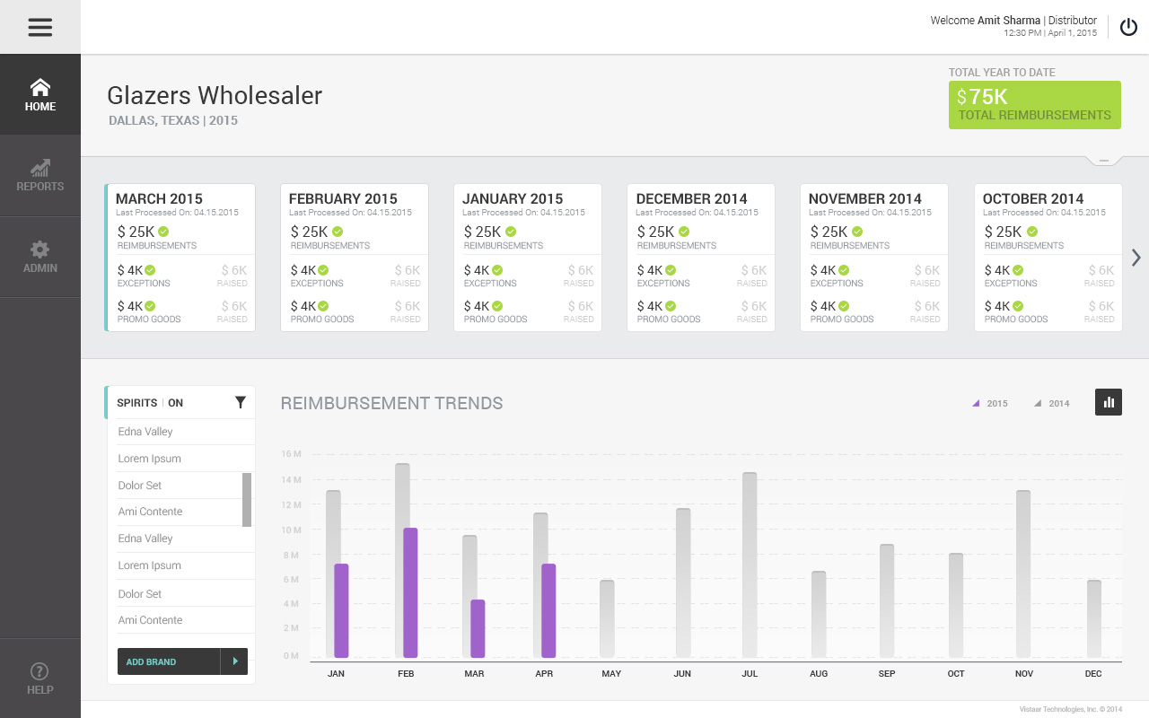Image resolution: width=1149 pixels, height=718 pixels.
Task: Click the purple February 2015 bar
Action: 410,592
